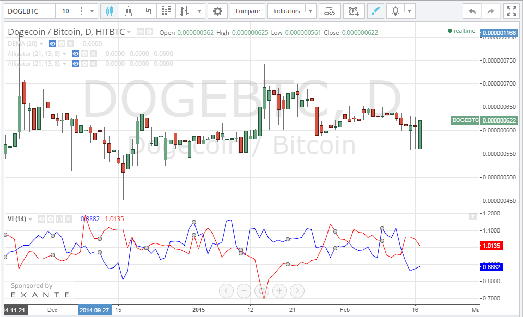
Task: Open chart properties with the gear icon
Action: [x=217, y=10]
